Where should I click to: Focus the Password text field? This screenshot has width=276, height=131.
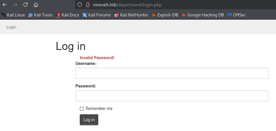[172, 96]
